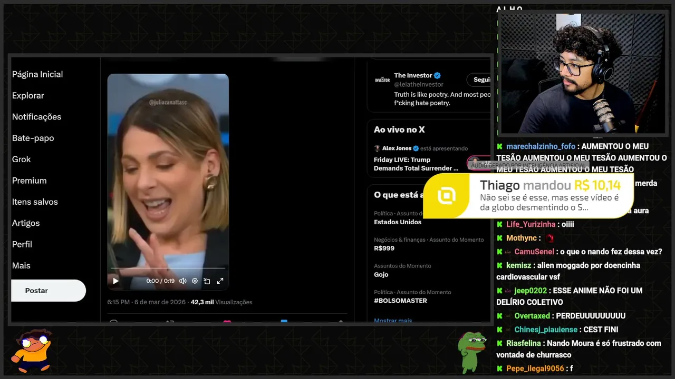Pop out video with picture-in-picture icon
Image resolution: width=675 pixels, height=379 pixels.
207,281
